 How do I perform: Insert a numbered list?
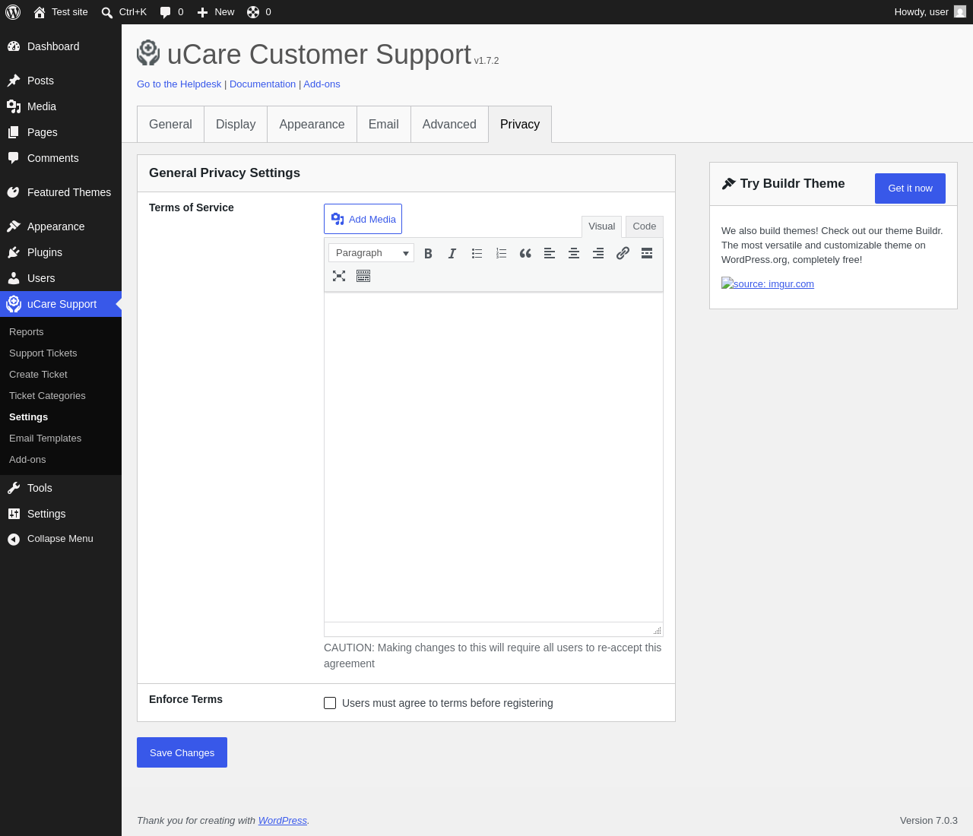(501, 253)
